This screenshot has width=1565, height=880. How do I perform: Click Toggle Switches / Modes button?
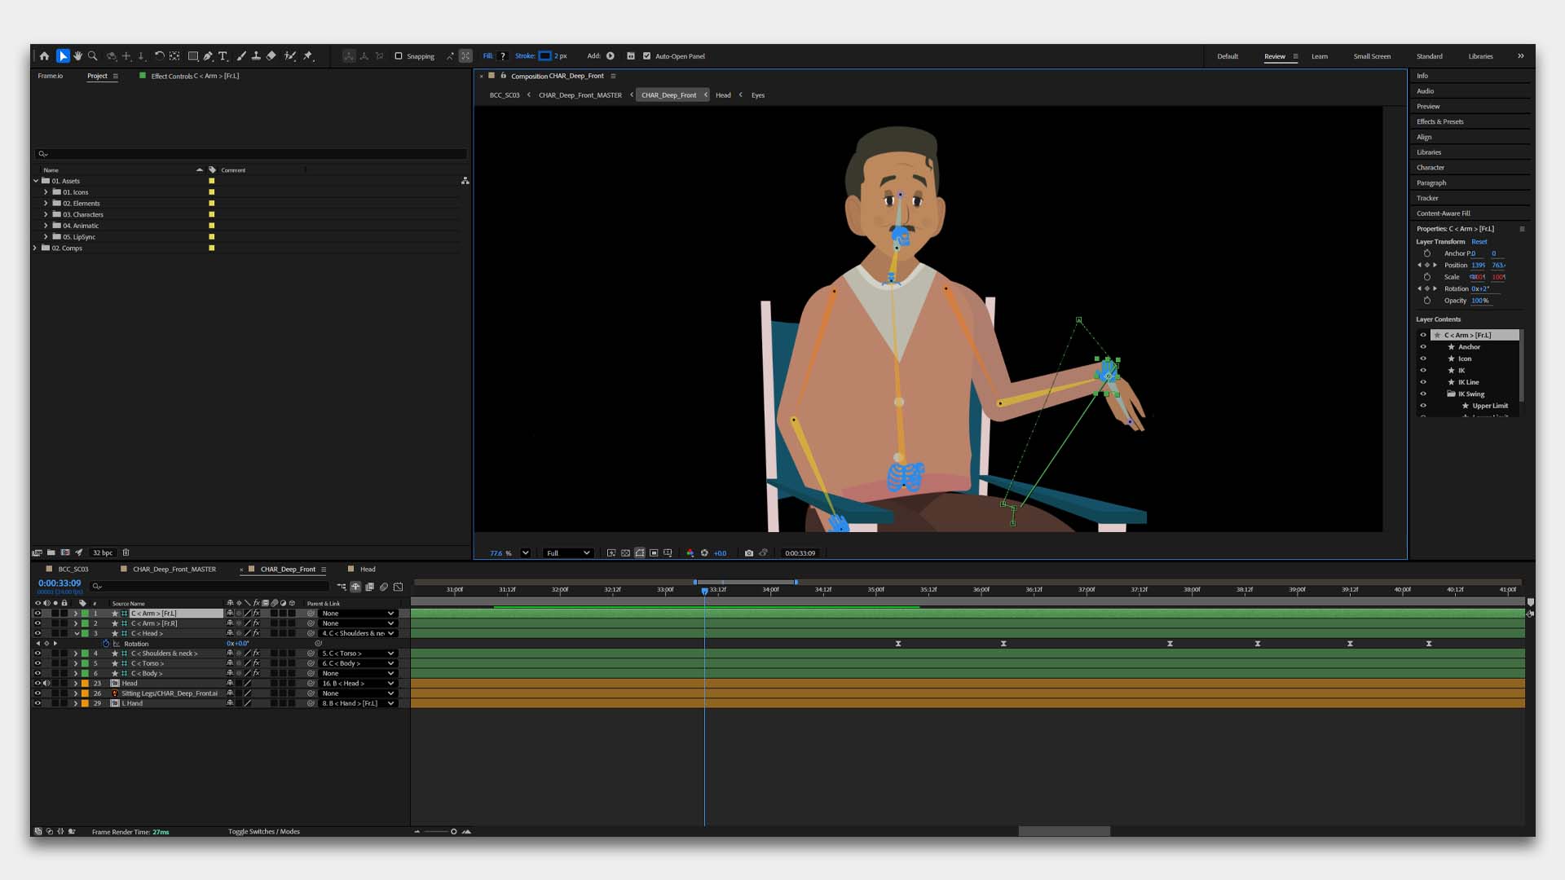[264, 832]
